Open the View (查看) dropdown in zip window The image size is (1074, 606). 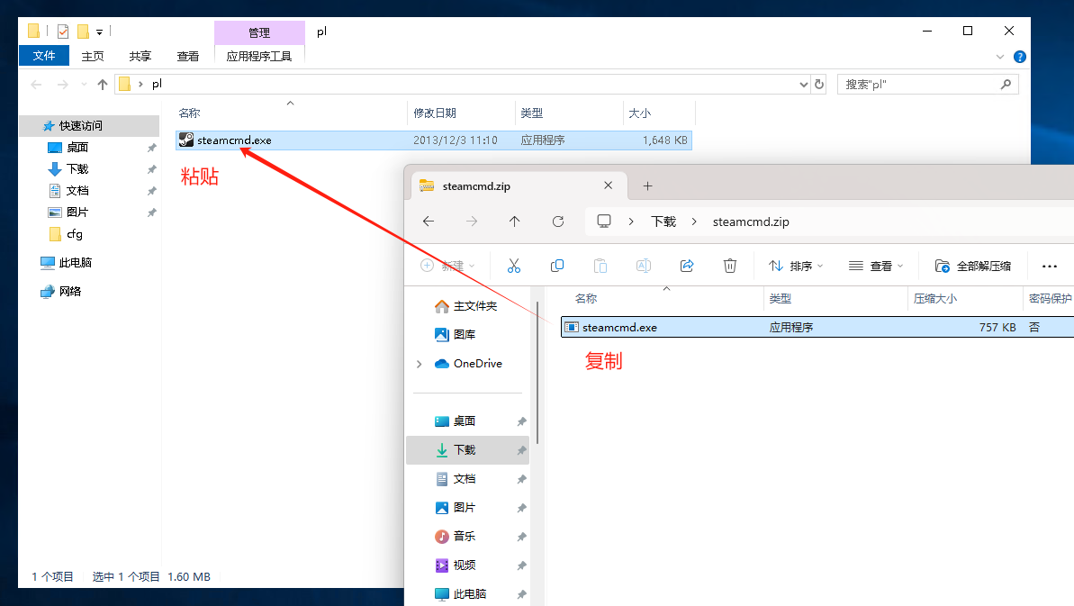(877, 266)
